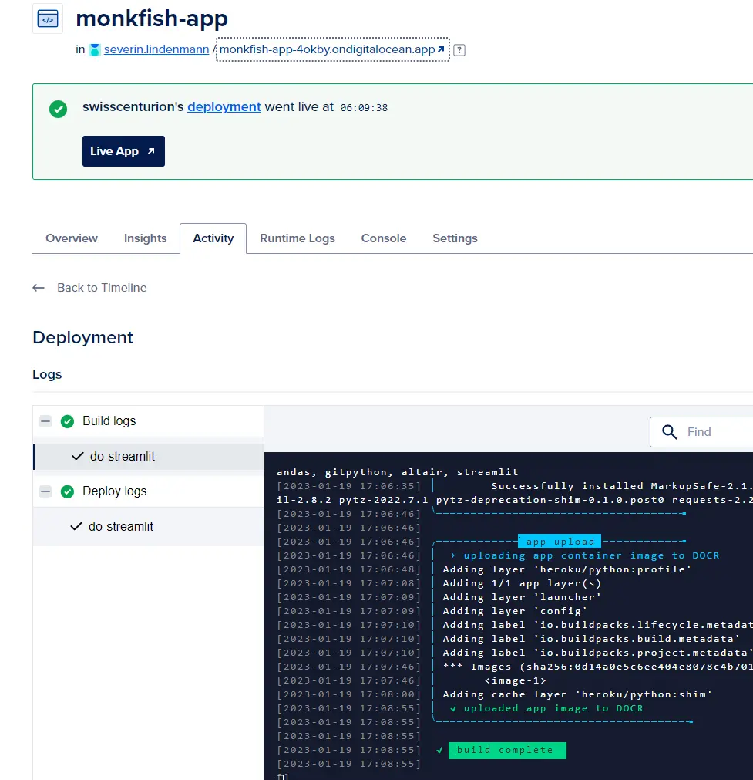Click the 'Adding 1/1 app layer(s)' log line

tap(522, 583)
